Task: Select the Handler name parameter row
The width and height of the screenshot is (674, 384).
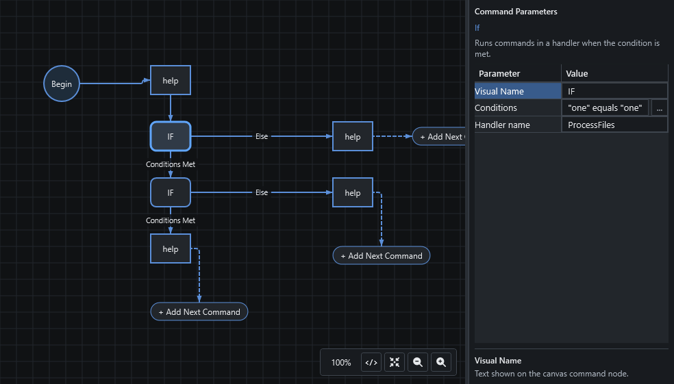Action: tap(518, 125)
